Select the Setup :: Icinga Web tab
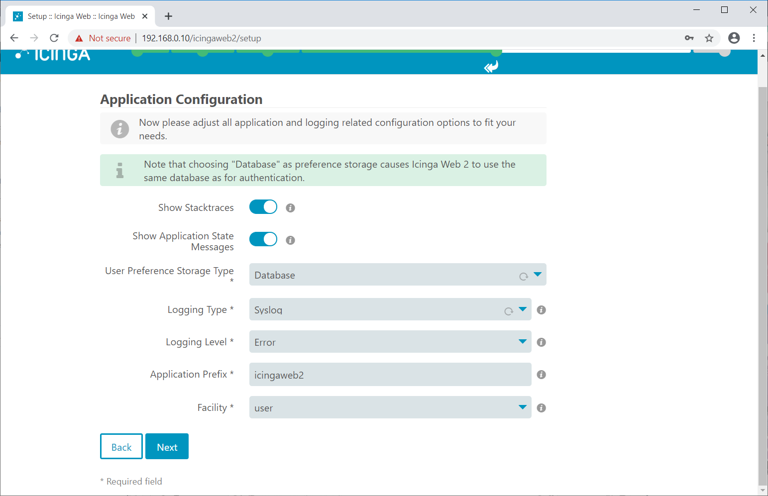The height and width of the screenshot is (496, 768). pos(80,16)
